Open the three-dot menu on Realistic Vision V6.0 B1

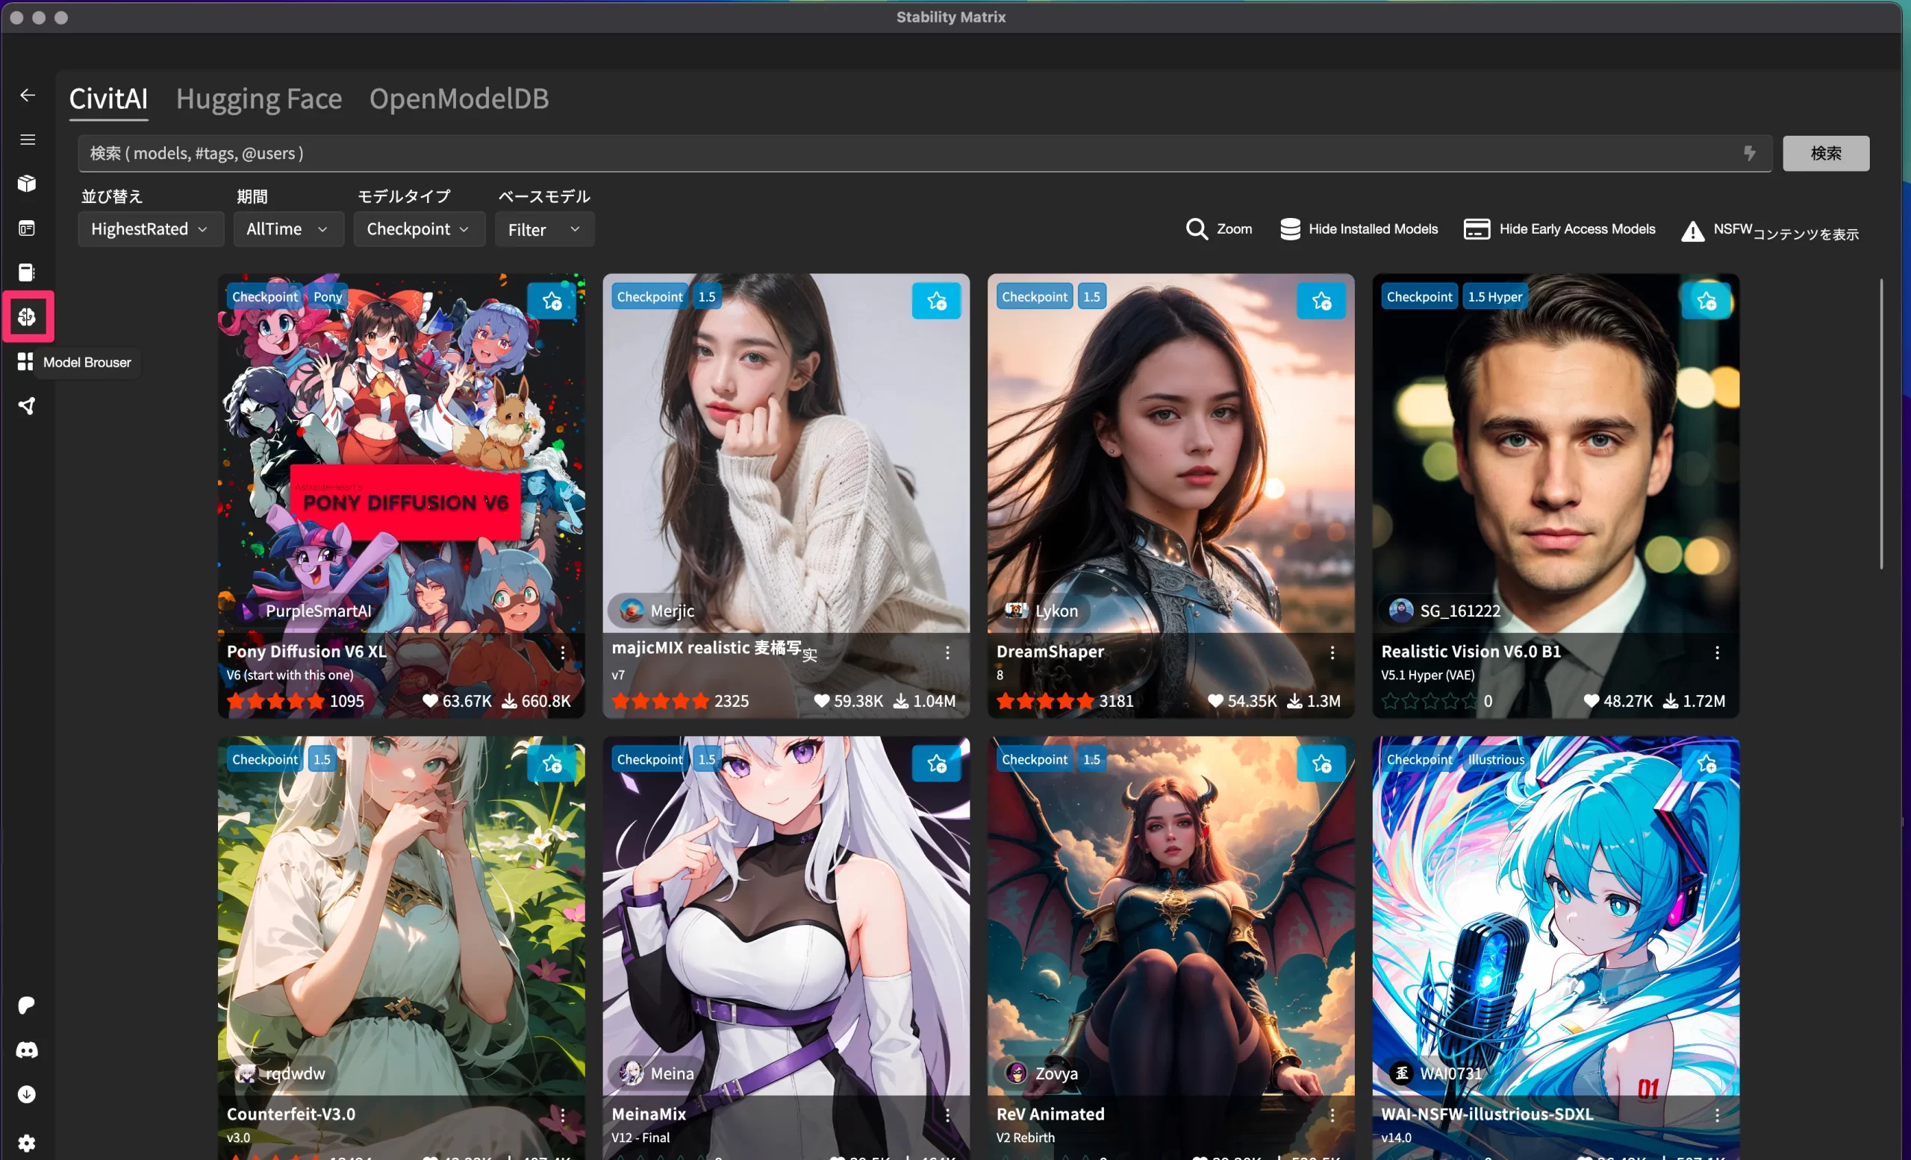1716,652
